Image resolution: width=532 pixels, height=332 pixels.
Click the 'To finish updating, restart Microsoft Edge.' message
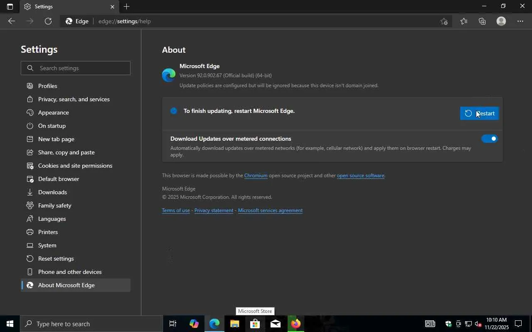coord(239,111)
